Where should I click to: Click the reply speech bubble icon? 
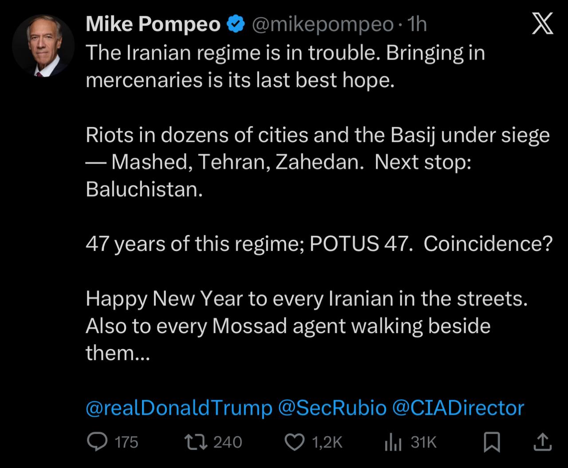click(x=97, y=441)
